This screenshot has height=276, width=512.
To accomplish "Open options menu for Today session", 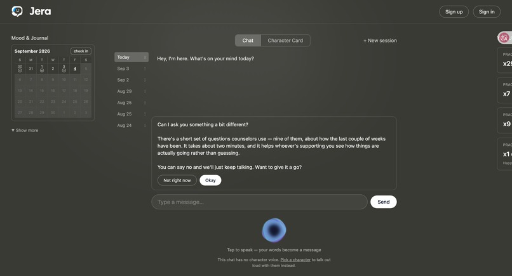I will point(145,57).
